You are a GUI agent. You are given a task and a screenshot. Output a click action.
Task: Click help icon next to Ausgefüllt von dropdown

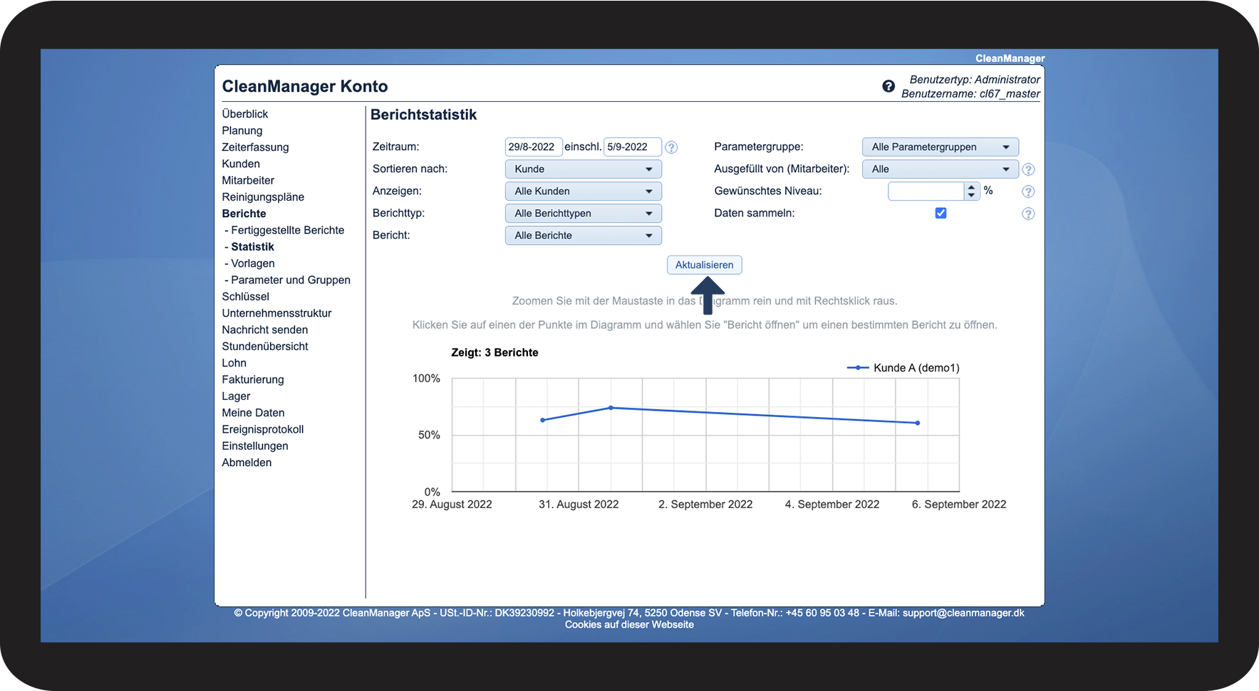click(1027, 169)
